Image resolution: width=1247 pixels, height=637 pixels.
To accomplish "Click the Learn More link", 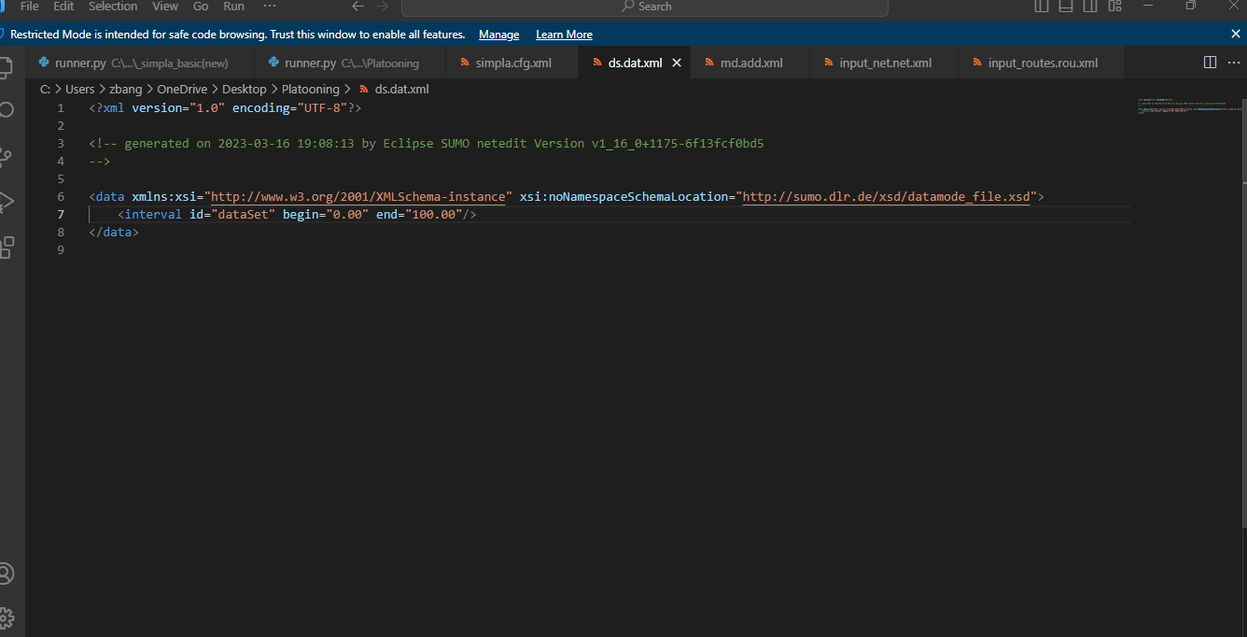I will coord(564,35).
